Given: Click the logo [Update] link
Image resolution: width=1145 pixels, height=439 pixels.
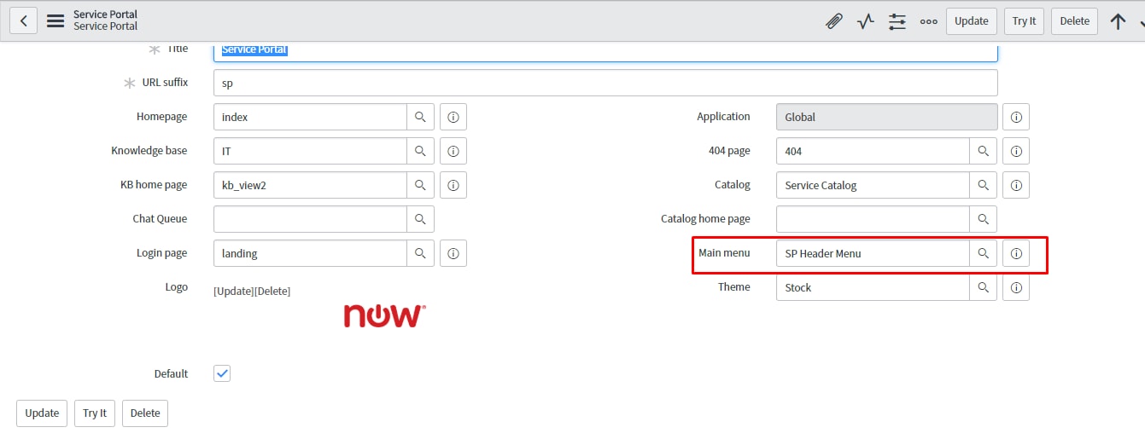Looking at the screenshot, I should 234,292.
